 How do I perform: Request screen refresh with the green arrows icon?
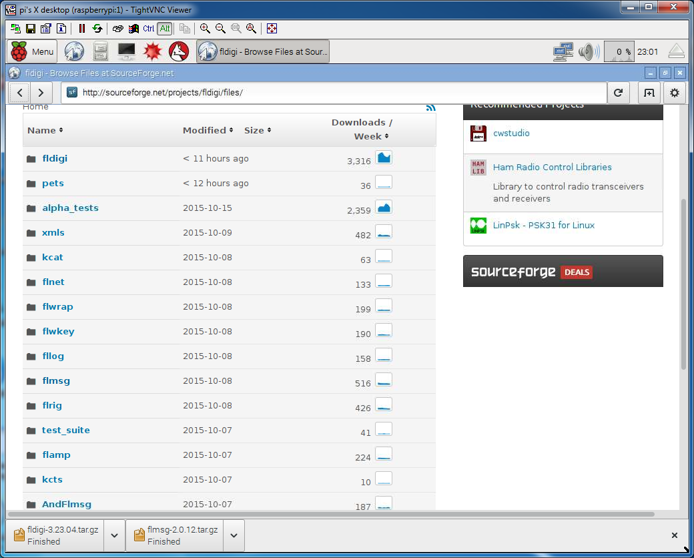(x=97, y=29)
